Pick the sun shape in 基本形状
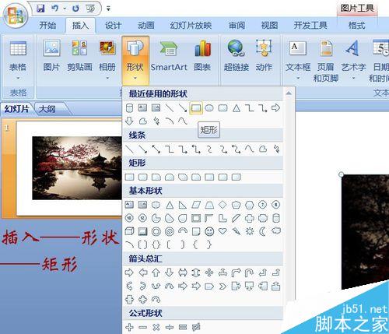Image resolution: width=389 pixels, height=334 pixels. click(250, 231)
